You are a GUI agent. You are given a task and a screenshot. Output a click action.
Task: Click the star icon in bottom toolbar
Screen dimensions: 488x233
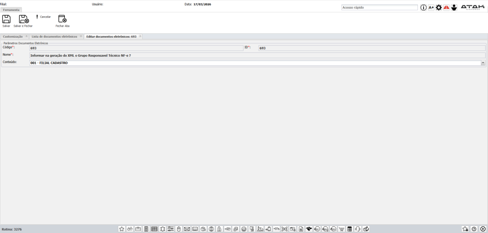tap(122, 229)
